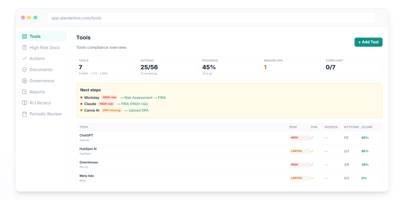Viewport: 402px width, 200px height.
Task: Go to Periodic Review
Action: pyautogui.click(x=43, y=114)
